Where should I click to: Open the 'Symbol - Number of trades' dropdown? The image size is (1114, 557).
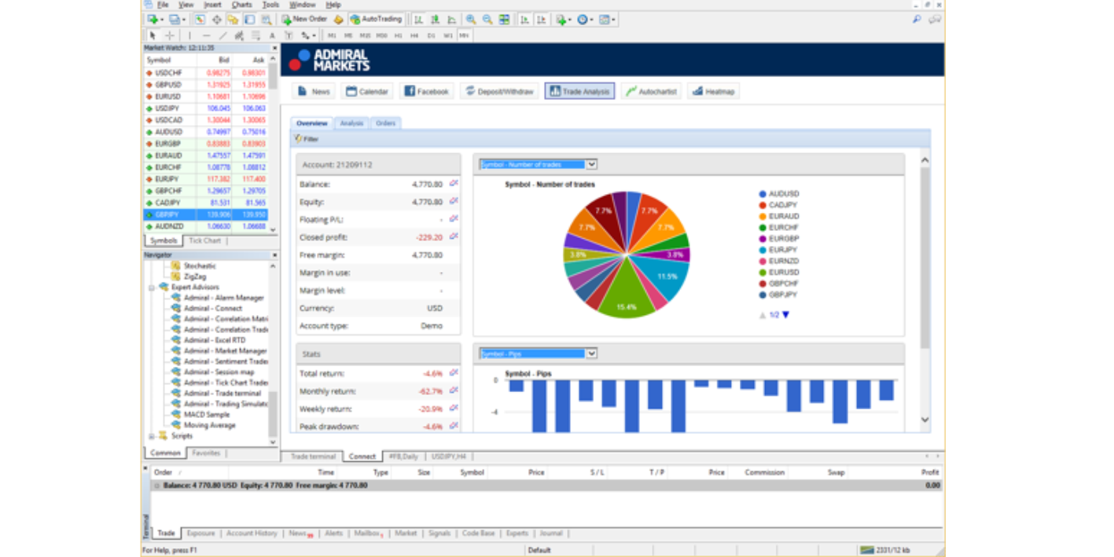point(539,164)
